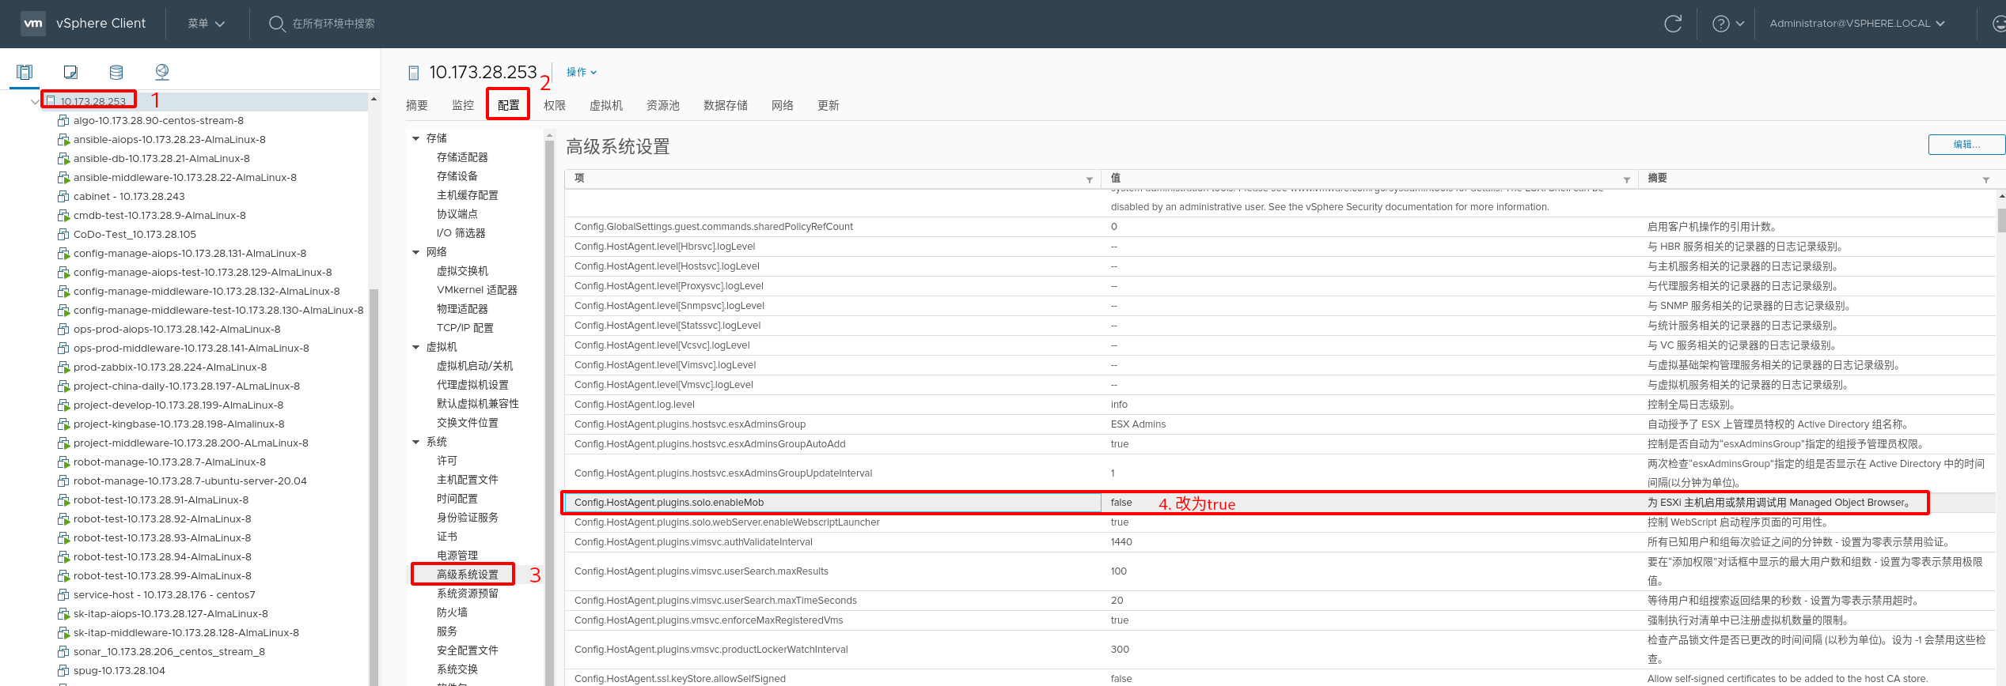This screenshot has width=2006, height=686.
Task: Select the Config.HostAgent.plugins.solo.enableMob row
Action: tap(1281, 503)
